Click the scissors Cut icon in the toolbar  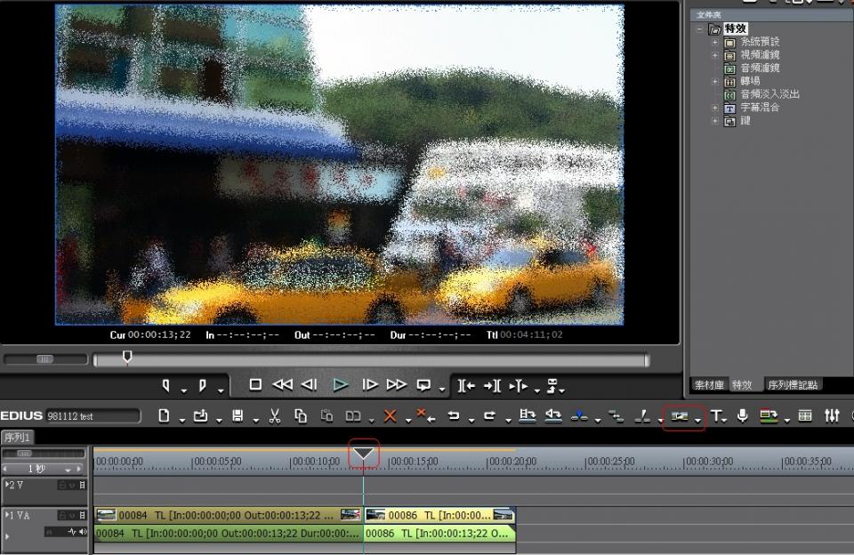pyautogui.click(x=275, y=415)
